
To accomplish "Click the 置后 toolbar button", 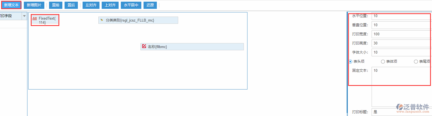I will 71,5.
